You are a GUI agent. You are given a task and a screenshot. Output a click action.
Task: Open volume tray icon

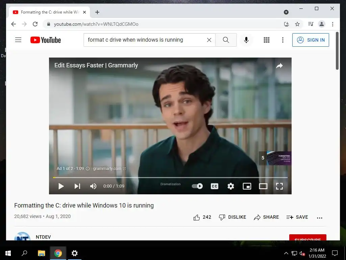pos(302,253)
